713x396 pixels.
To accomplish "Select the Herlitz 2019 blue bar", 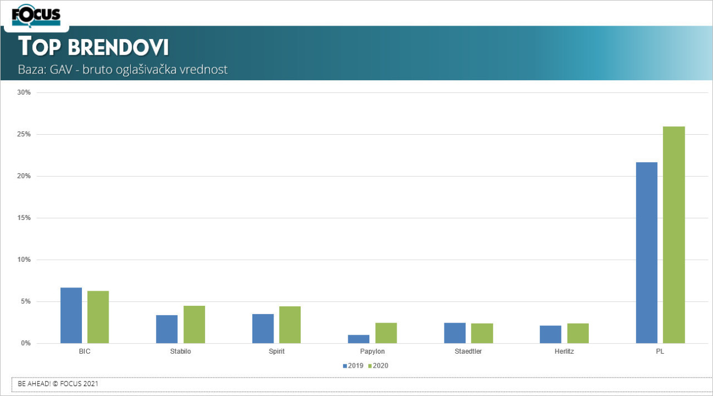I will point(551,334).
